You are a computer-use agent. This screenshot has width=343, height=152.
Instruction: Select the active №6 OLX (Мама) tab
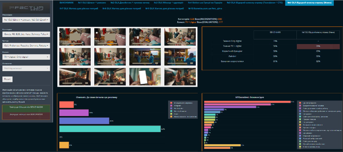(x=309, y=3)
